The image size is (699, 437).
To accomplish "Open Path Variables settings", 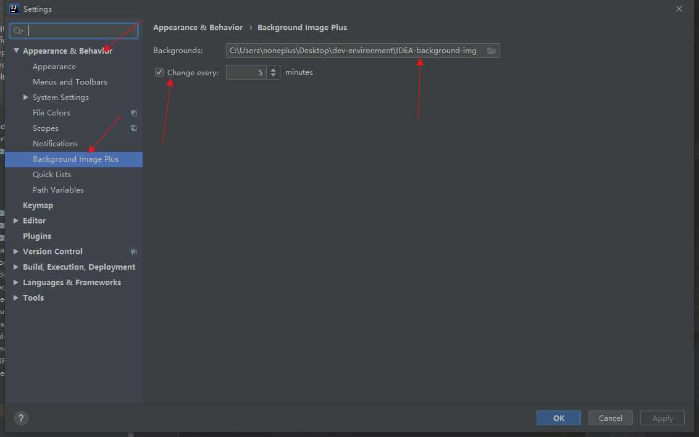I will 58,189.
